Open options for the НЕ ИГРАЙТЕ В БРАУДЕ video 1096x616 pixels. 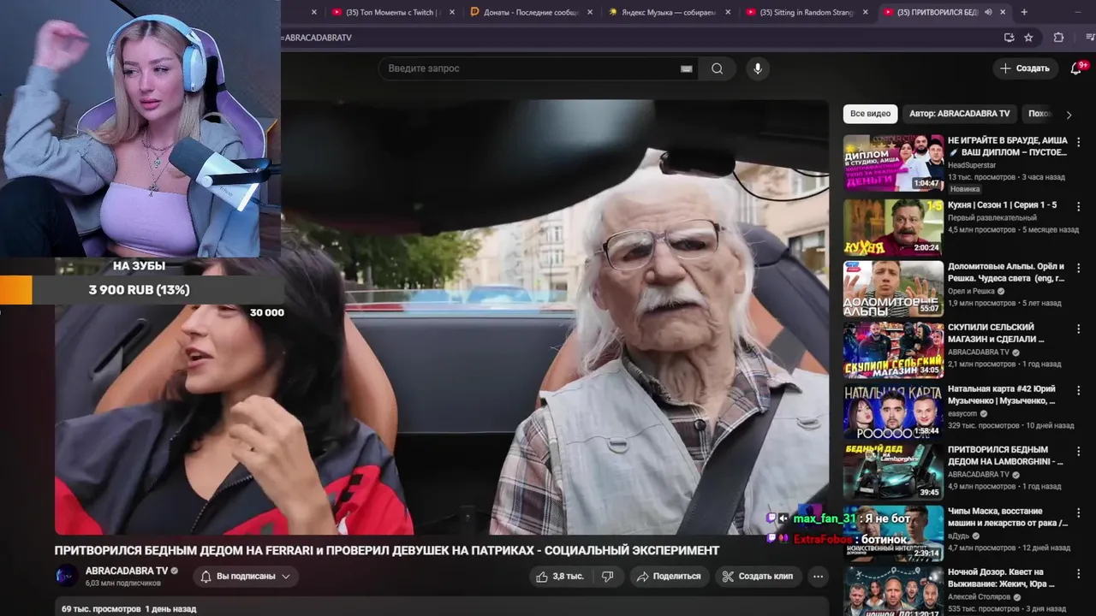tap(1078, 142)
